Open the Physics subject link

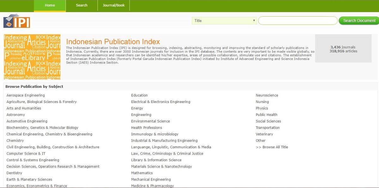[x=262, y=108]
